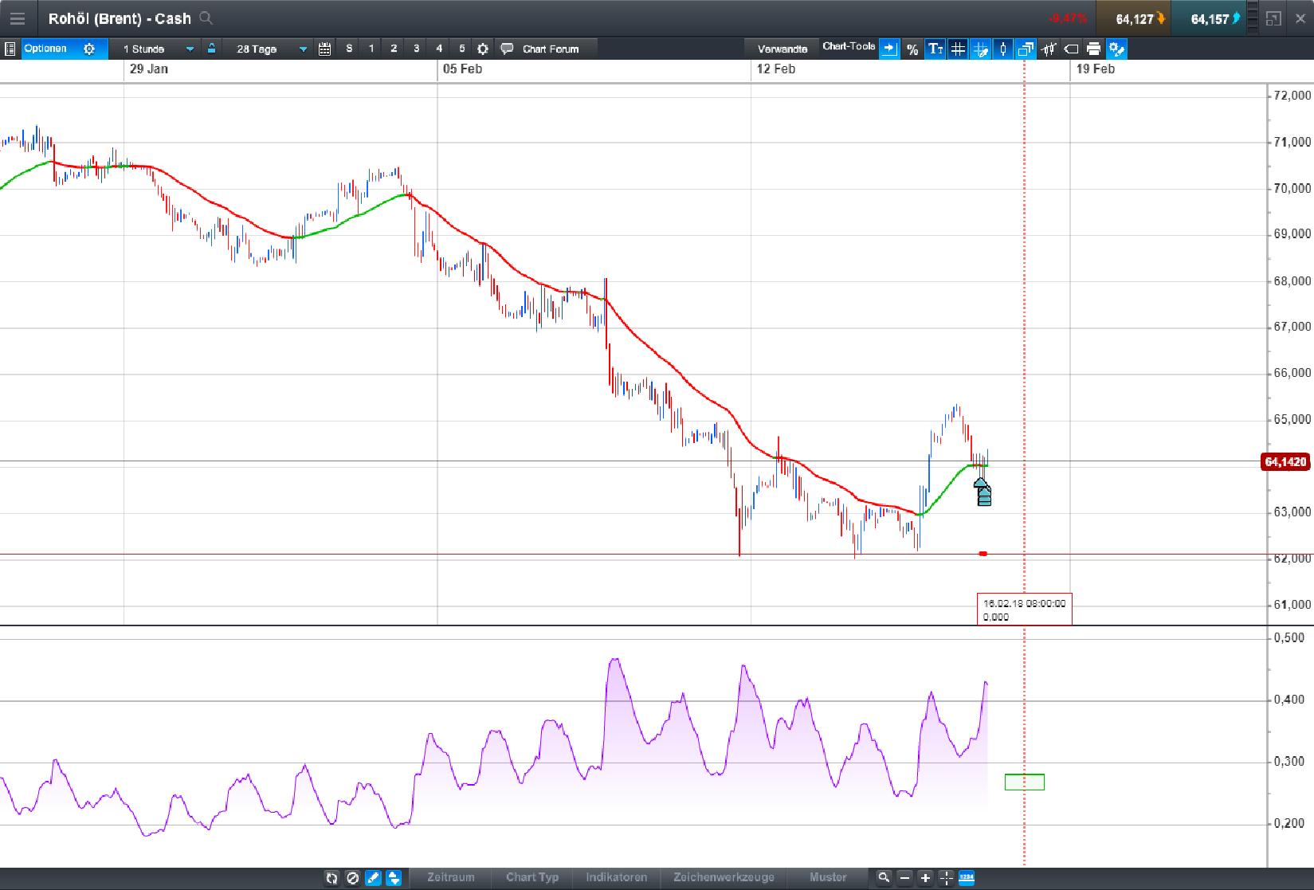The height and width of the screenshot is (890, 1314).
Task: Select the text annotation tool
Action: pos(935,49)
